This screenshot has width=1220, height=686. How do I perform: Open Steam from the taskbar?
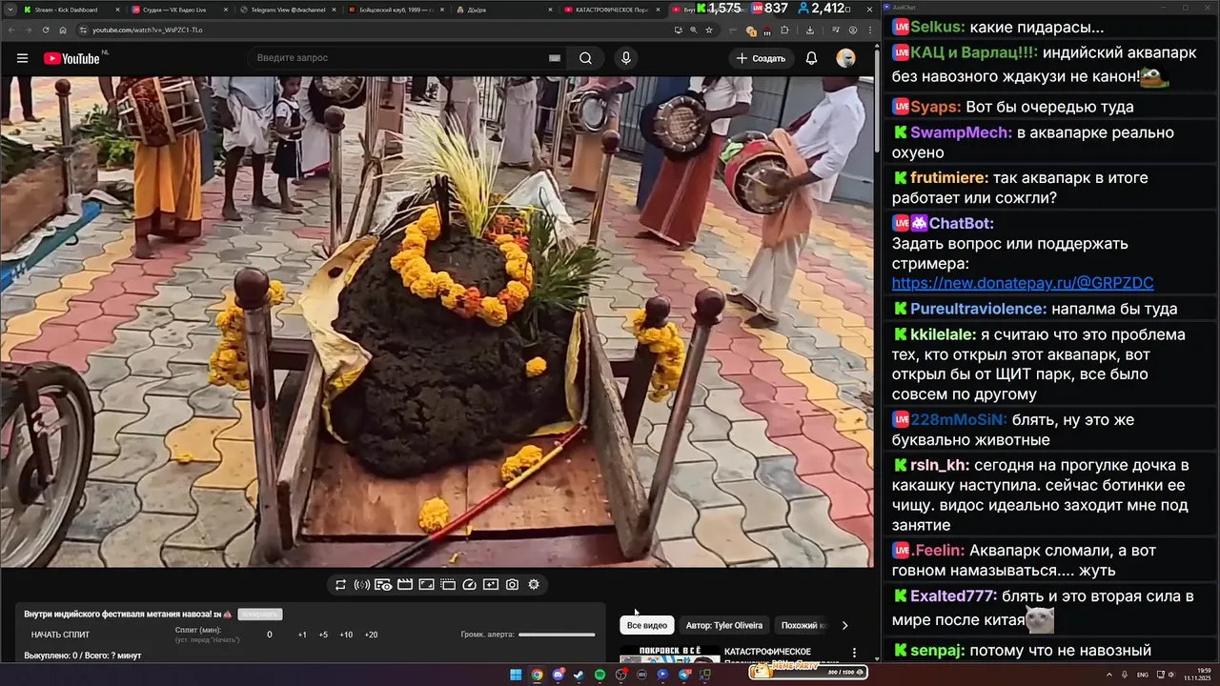tap(579, 675)
